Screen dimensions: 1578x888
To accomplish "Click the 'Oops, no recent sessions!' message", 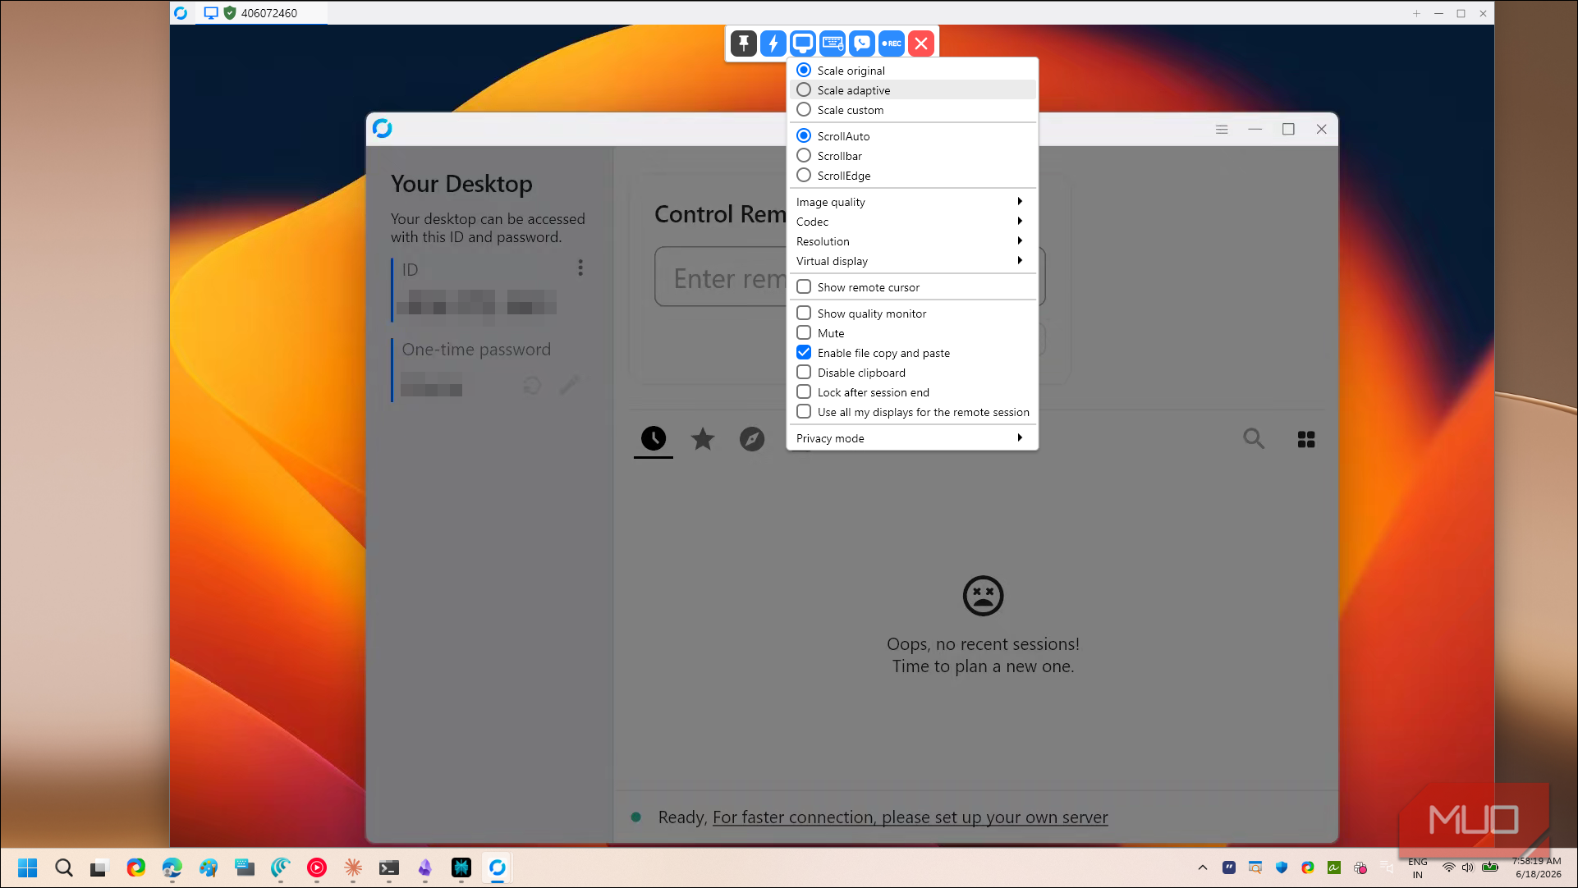I will pos(983,644).
